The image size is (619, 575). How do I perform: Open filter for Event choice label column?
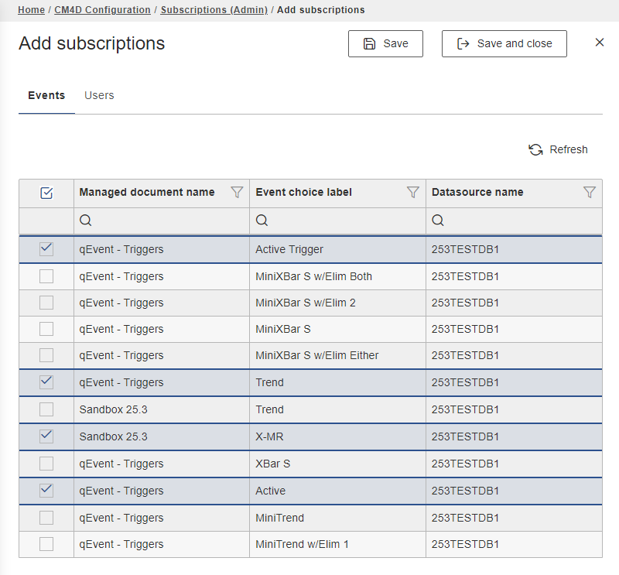point(413,193)
